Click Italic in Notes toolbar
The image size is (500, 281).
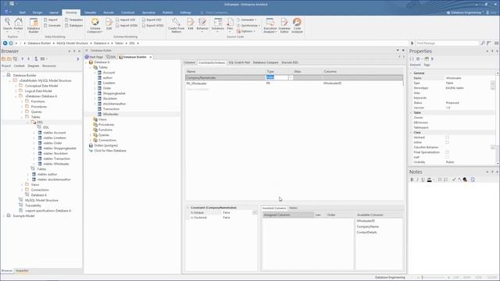[417, 180]
